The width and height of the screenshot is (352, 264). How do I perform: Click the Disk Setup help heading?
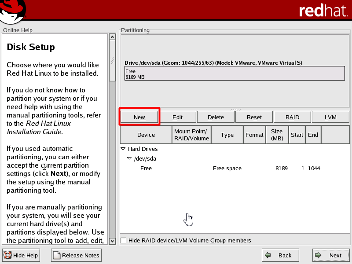(31, 47)
